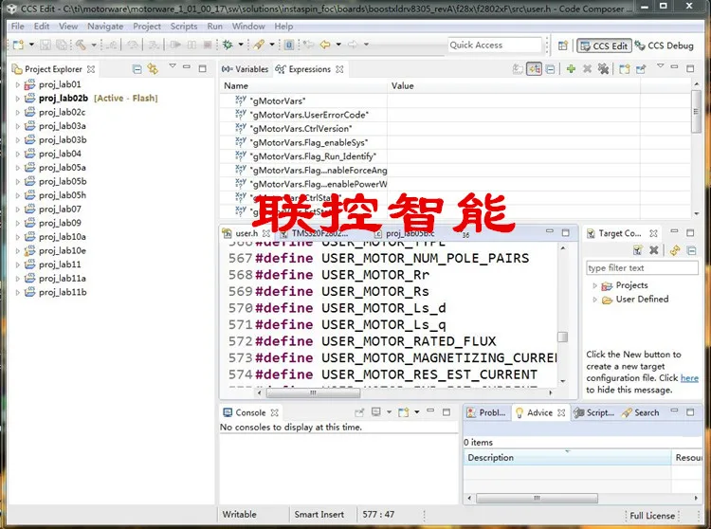Viewport: 711px width, 529px height.
Task: Collapse all in Expressions view
Action: [550, 69]
